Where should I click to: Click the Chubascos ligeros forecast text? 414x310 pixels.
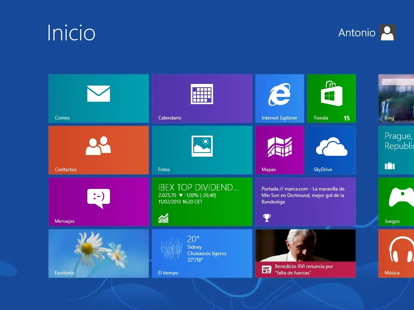[x=207, y=253]
